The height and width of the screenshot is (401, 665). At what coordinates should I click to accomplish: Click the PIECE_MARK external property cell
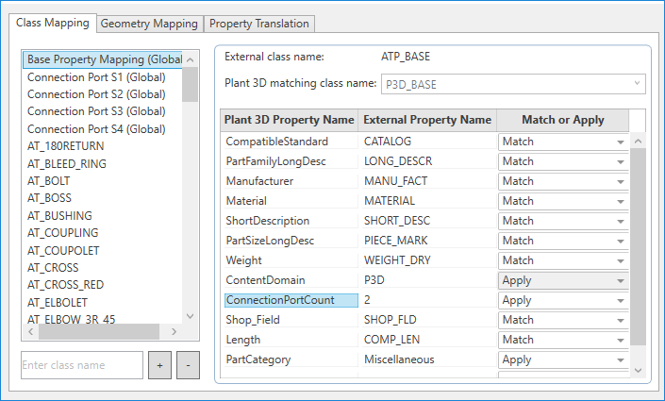(429, 241)
